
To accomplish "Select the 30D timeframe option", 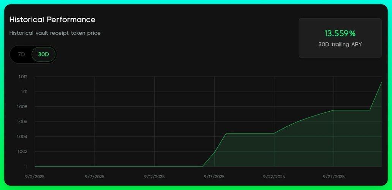I will 44,55.
